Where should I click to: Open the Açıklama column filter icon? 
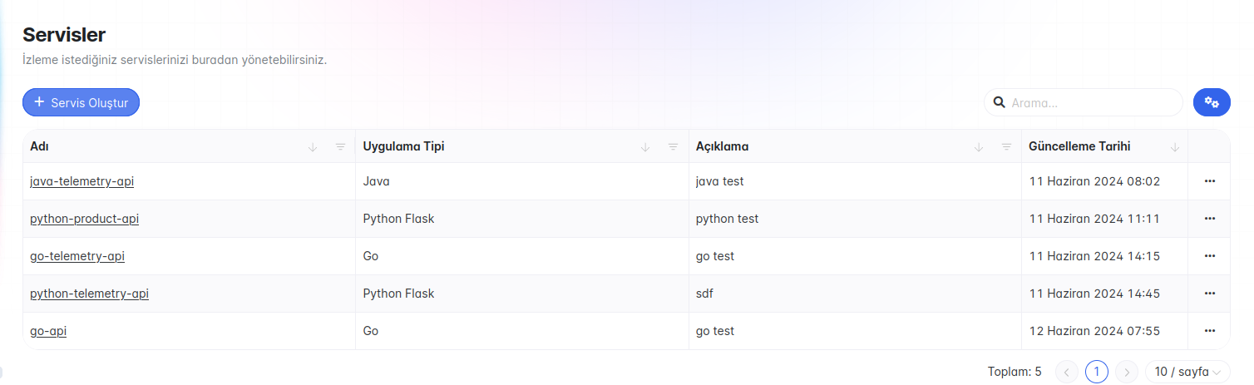tap(1006, 147)
